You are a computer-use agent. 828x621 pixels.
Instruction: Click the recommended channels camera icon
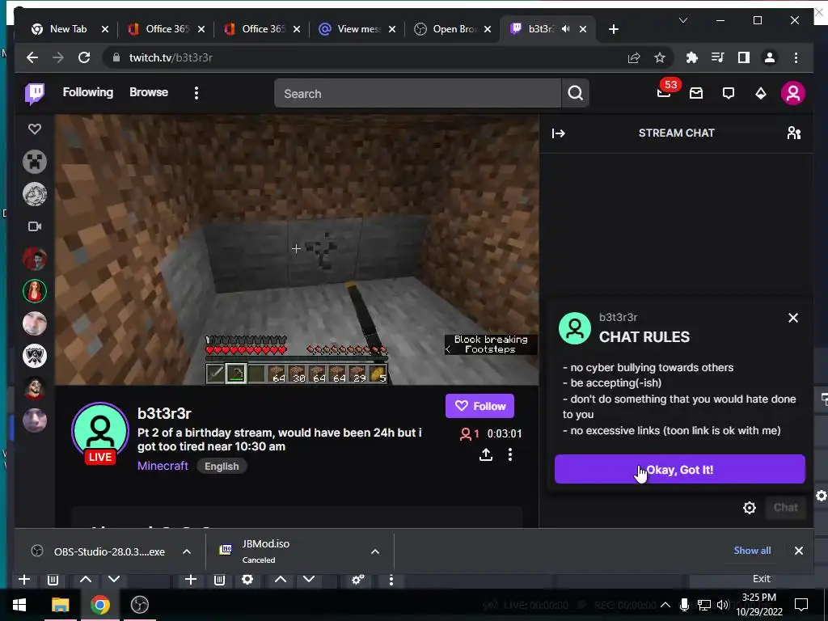tap(35, 226)
